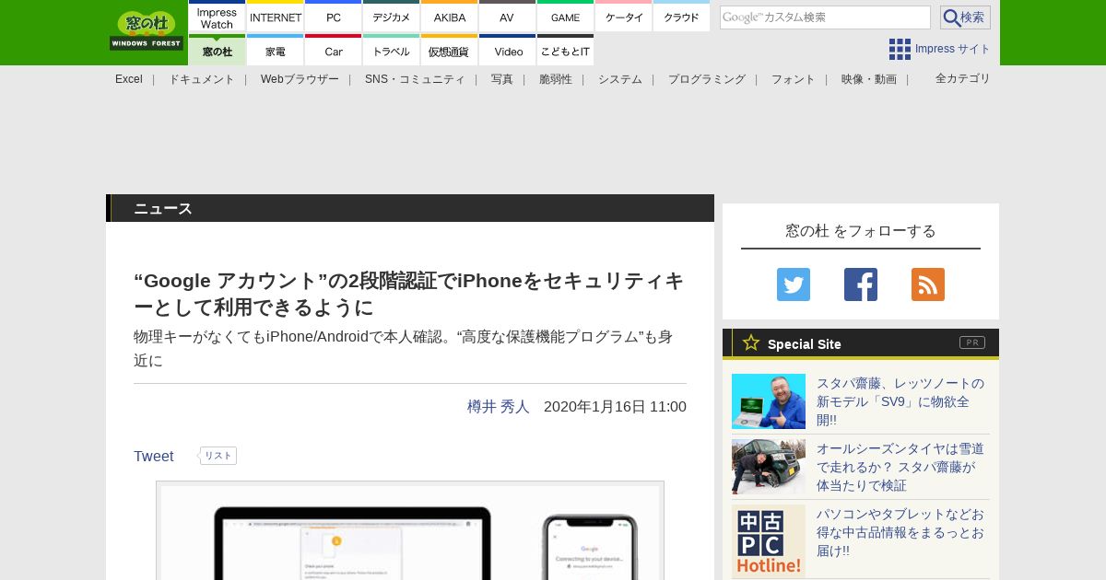Open the レッツノート SV9 article thumbnail
This screenshot has height=580, width=1106.
pyautogui.click(x=769, y=401)
